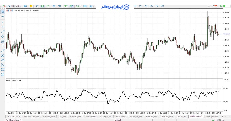Select the vertical line drawing tool
Screen dimensions: 231x121
(x=3, y=22)
